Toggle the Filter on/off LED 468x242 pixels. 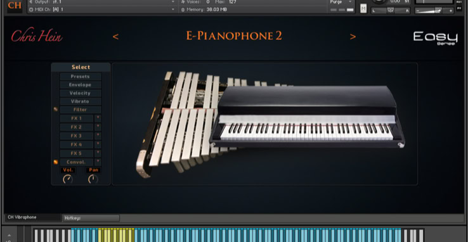point(56,110)
